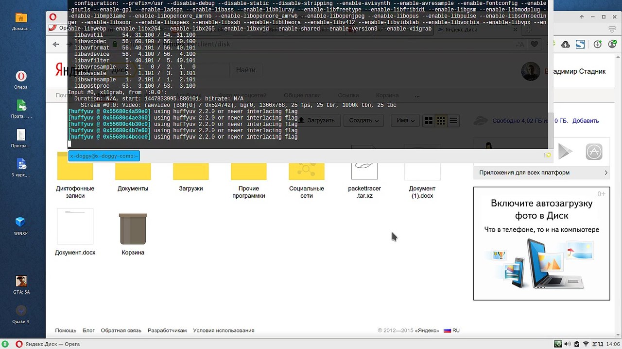This screenshot has width=622, height=349.
Task: Open the Почта mail link
Action: click(64, 95)
